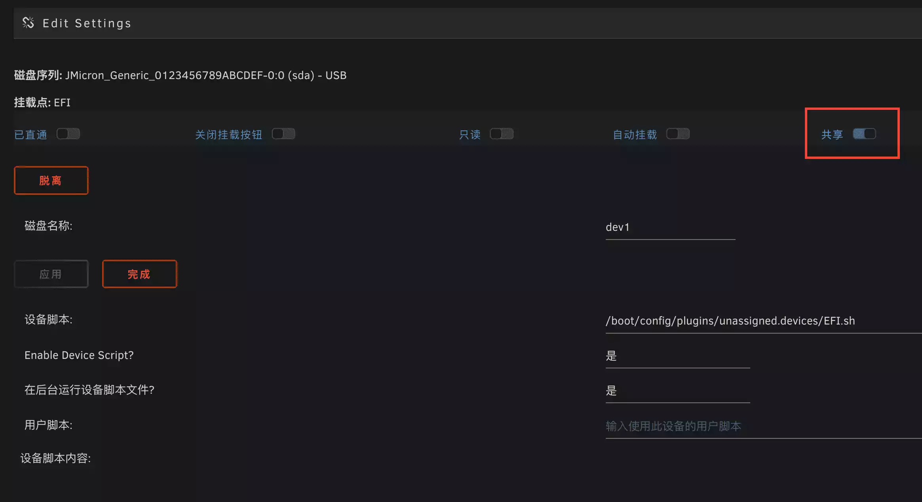Click the Edit Settings title text
Image resolution: width=922 pixels, height=502 pixels.
(87, 23)
